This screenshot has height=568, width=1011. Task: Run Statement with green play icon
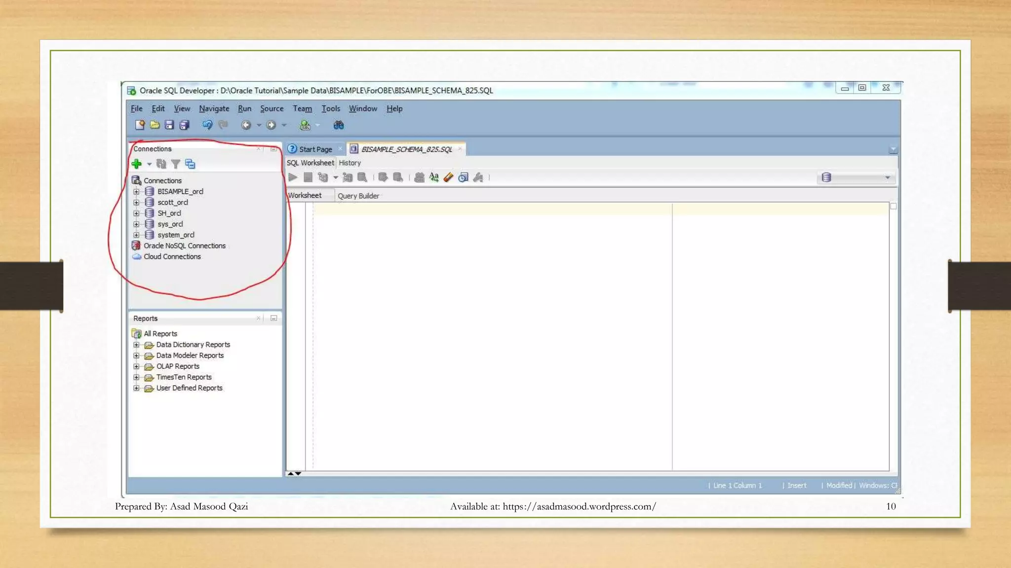[x=293, y=177]
